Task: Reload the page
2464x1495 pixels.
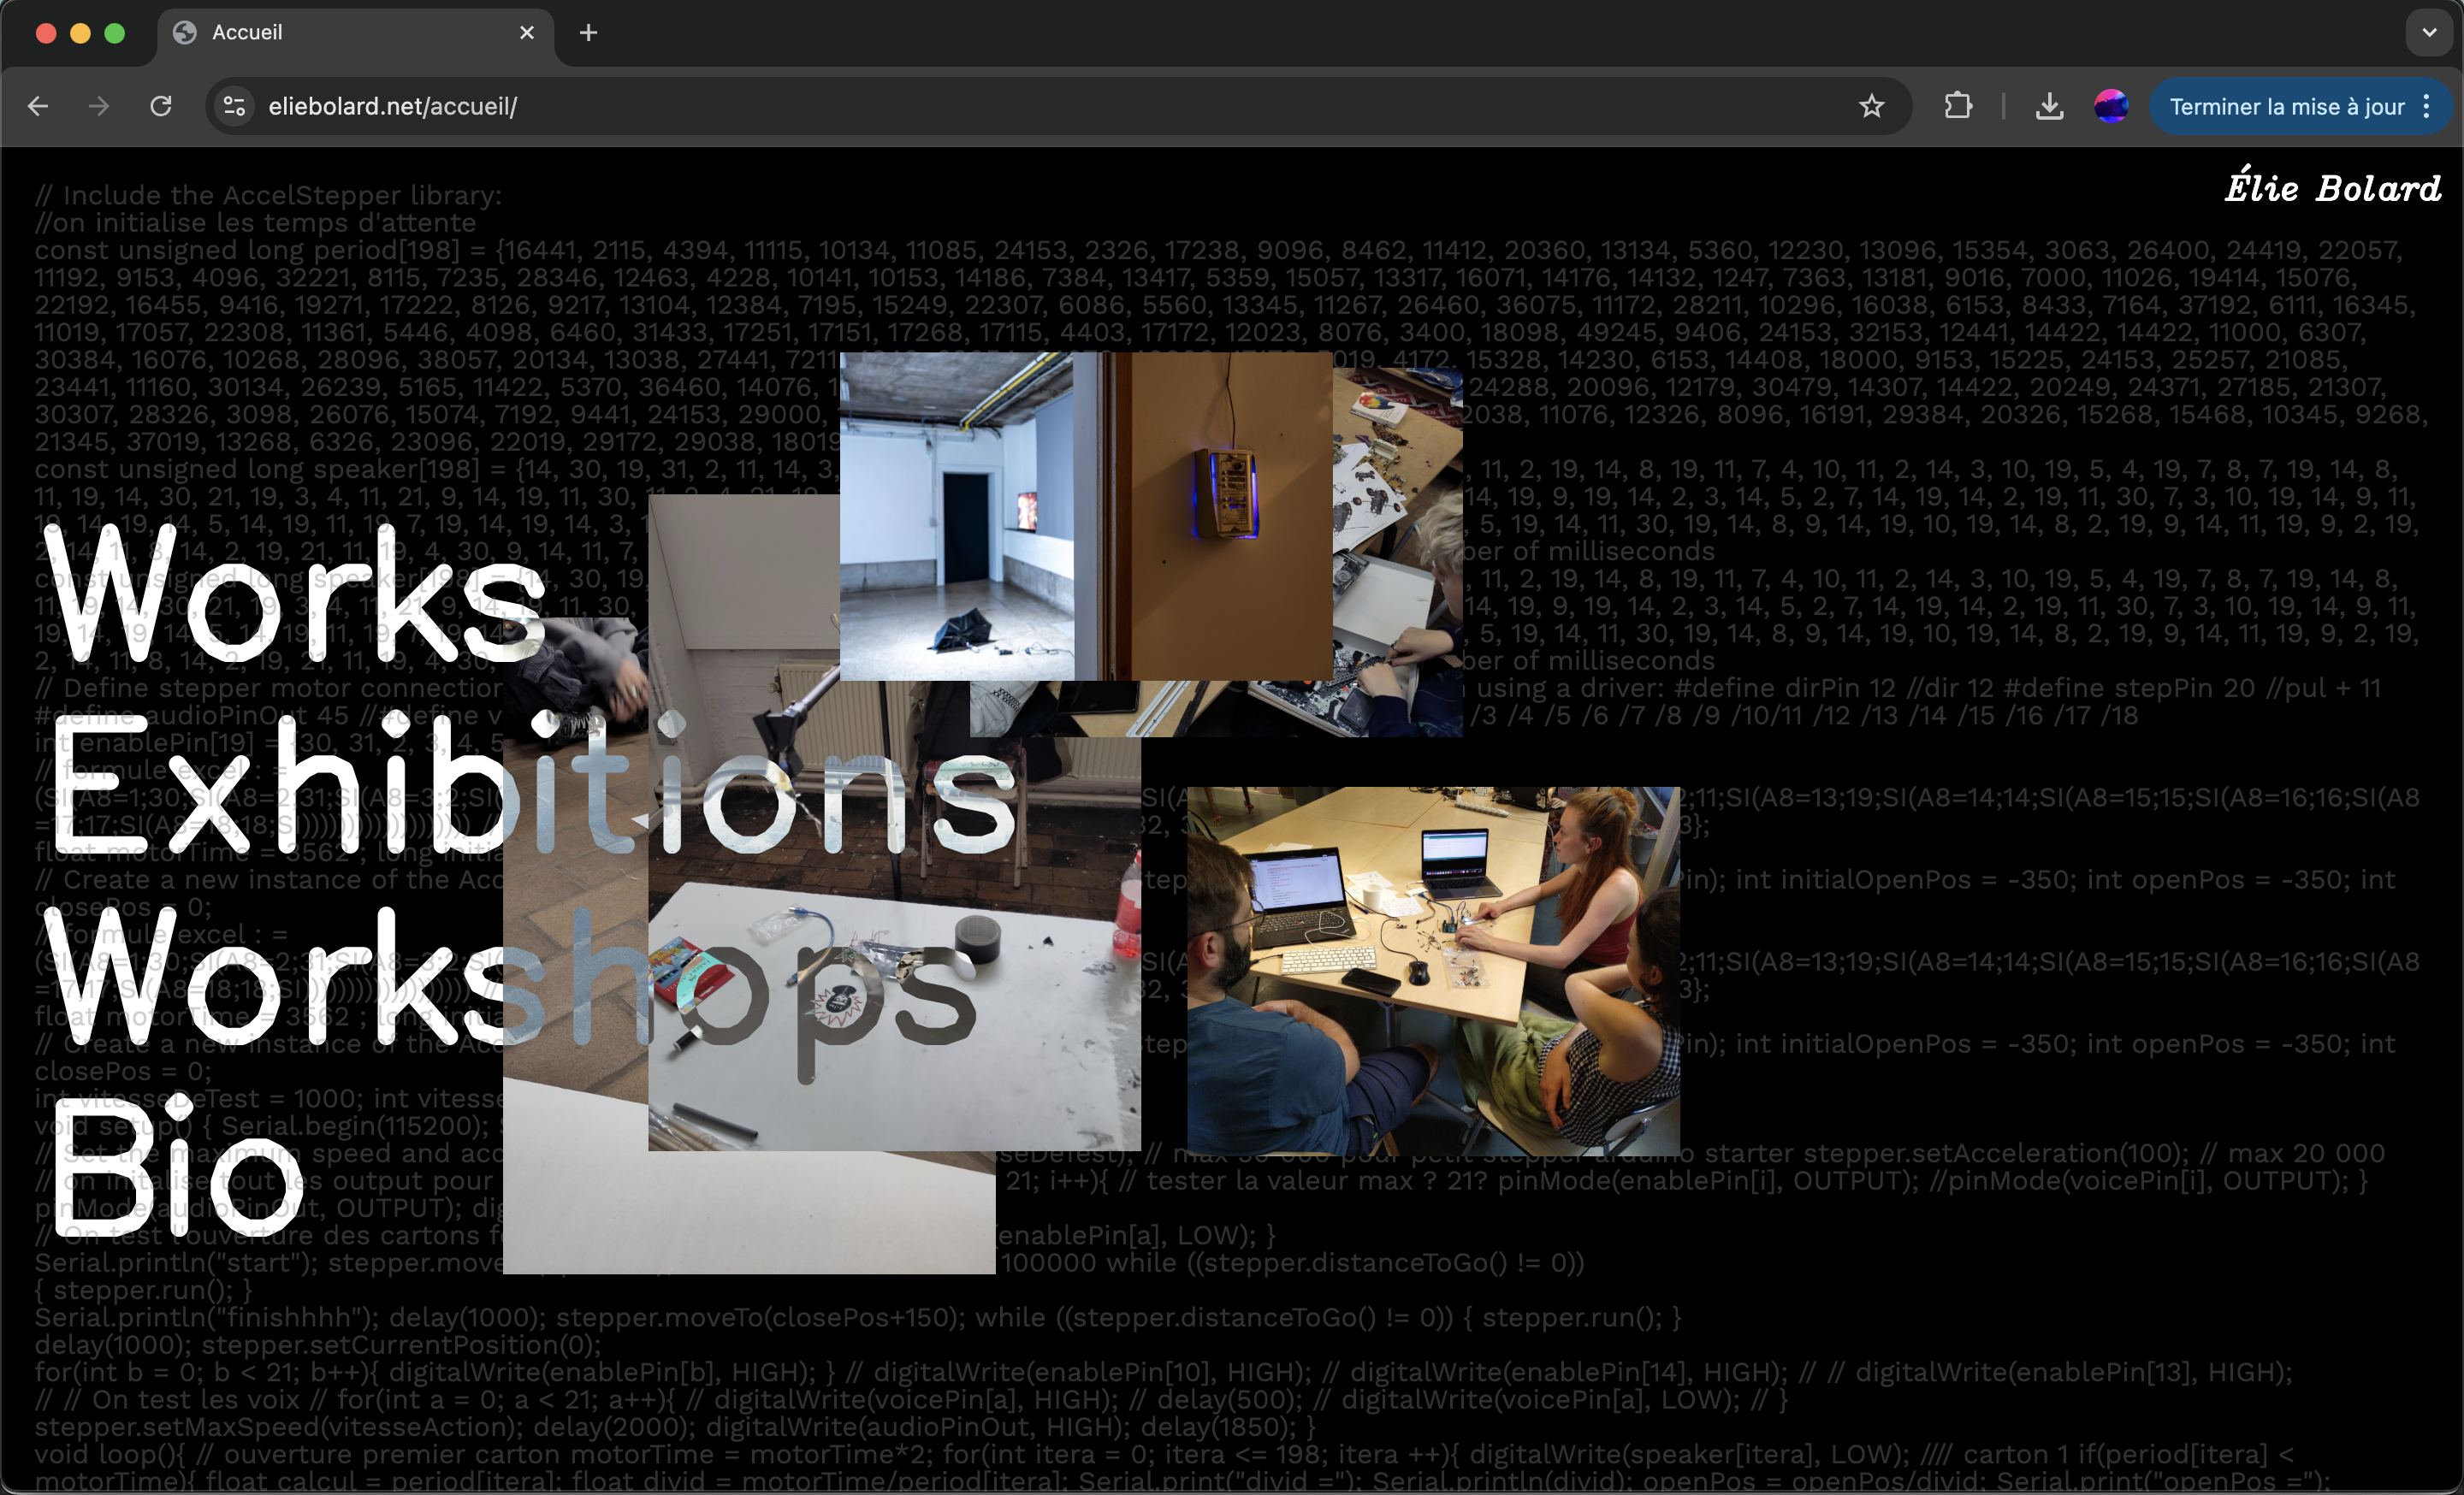Action: tap(161, 106)
